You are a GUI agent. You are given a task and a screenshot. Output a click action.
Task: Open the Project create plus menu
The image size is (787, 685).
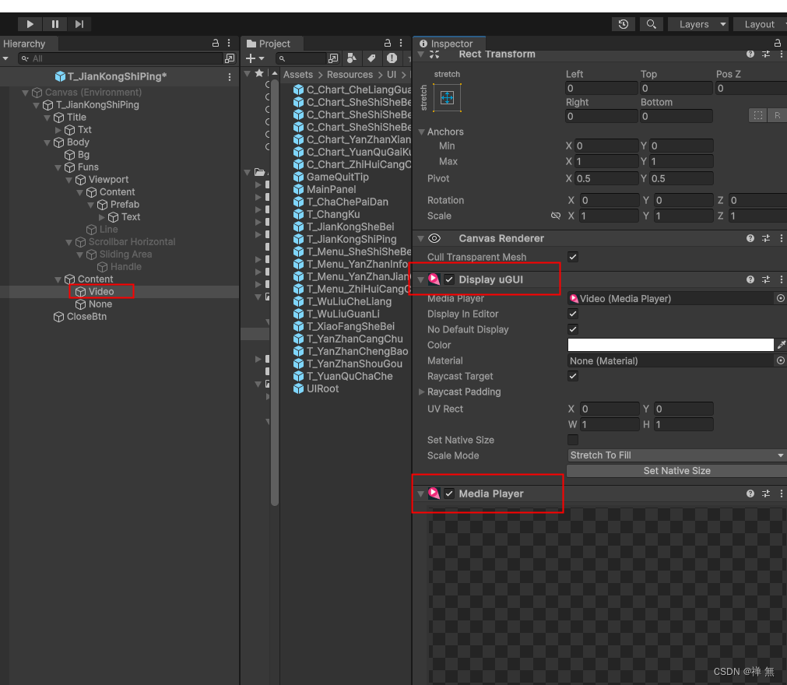[x=255, y=58]
